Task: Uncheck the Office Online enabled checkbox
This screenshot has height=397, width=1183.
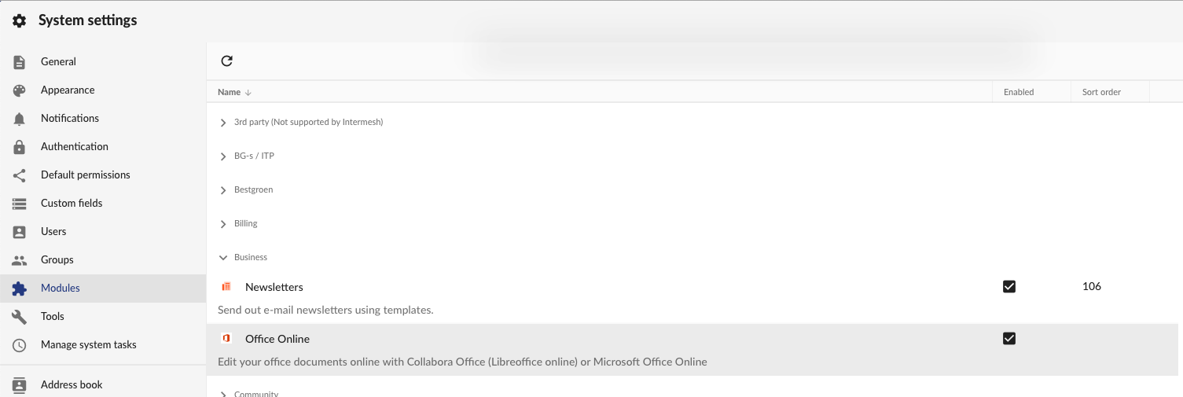Action: pos(1009,339)
